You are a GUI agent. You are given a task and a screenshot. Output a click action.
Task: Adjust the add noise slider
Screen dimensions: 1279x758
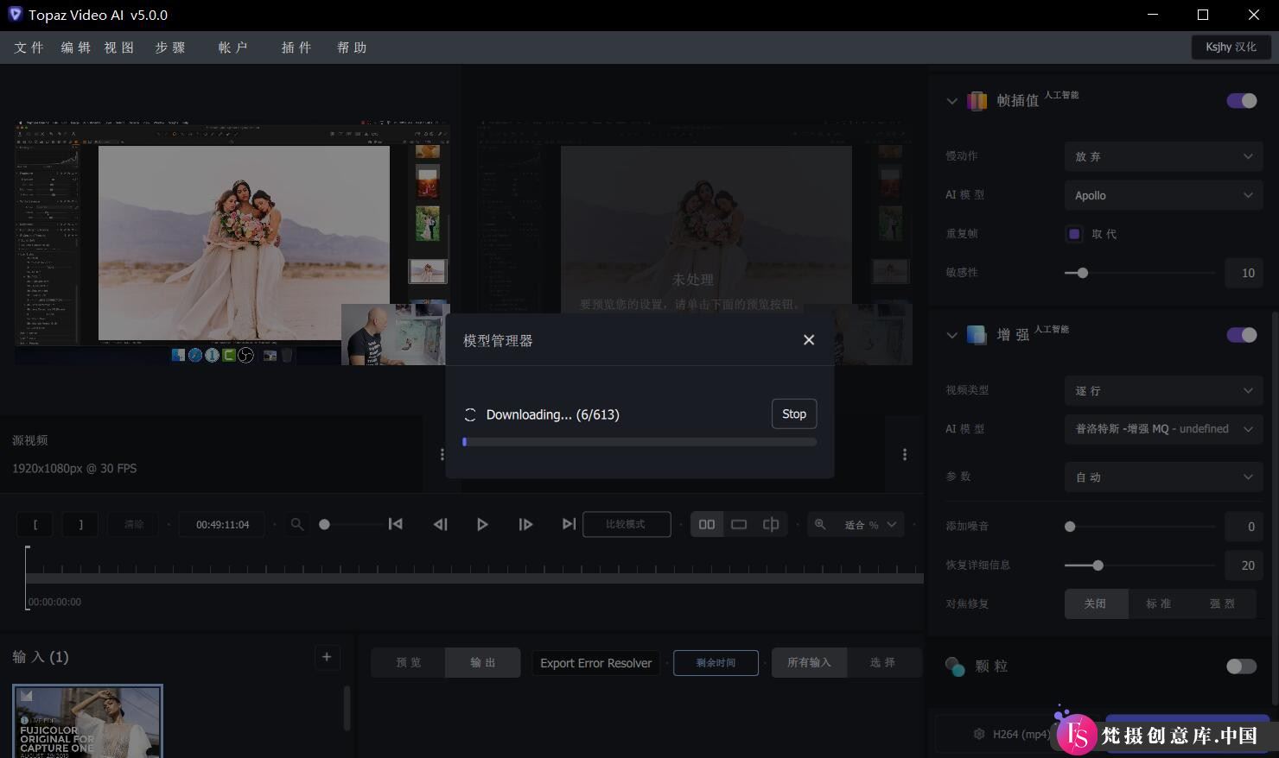pos(1140,527)
